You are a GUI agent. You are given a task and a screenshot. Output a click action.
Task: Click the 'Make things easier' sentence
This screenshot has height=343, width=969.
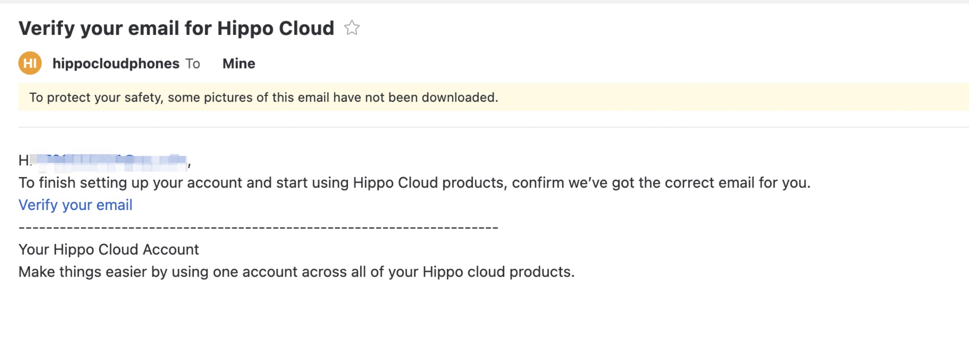[x=296, y=272]
